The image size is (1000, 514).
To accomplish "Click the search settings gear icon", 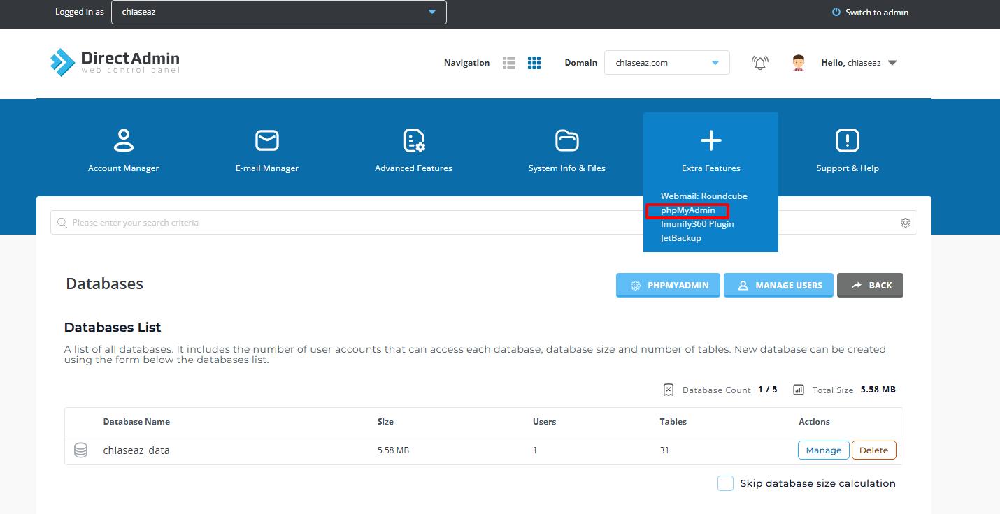I will coord(905,223).
